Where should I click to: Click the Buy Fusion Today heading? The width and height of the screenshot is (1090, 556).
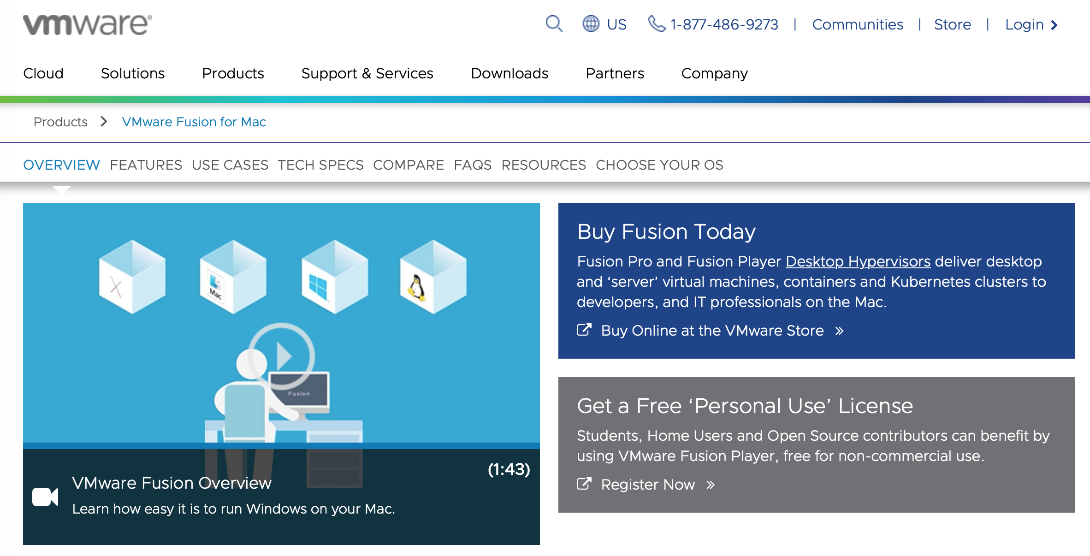666,231
